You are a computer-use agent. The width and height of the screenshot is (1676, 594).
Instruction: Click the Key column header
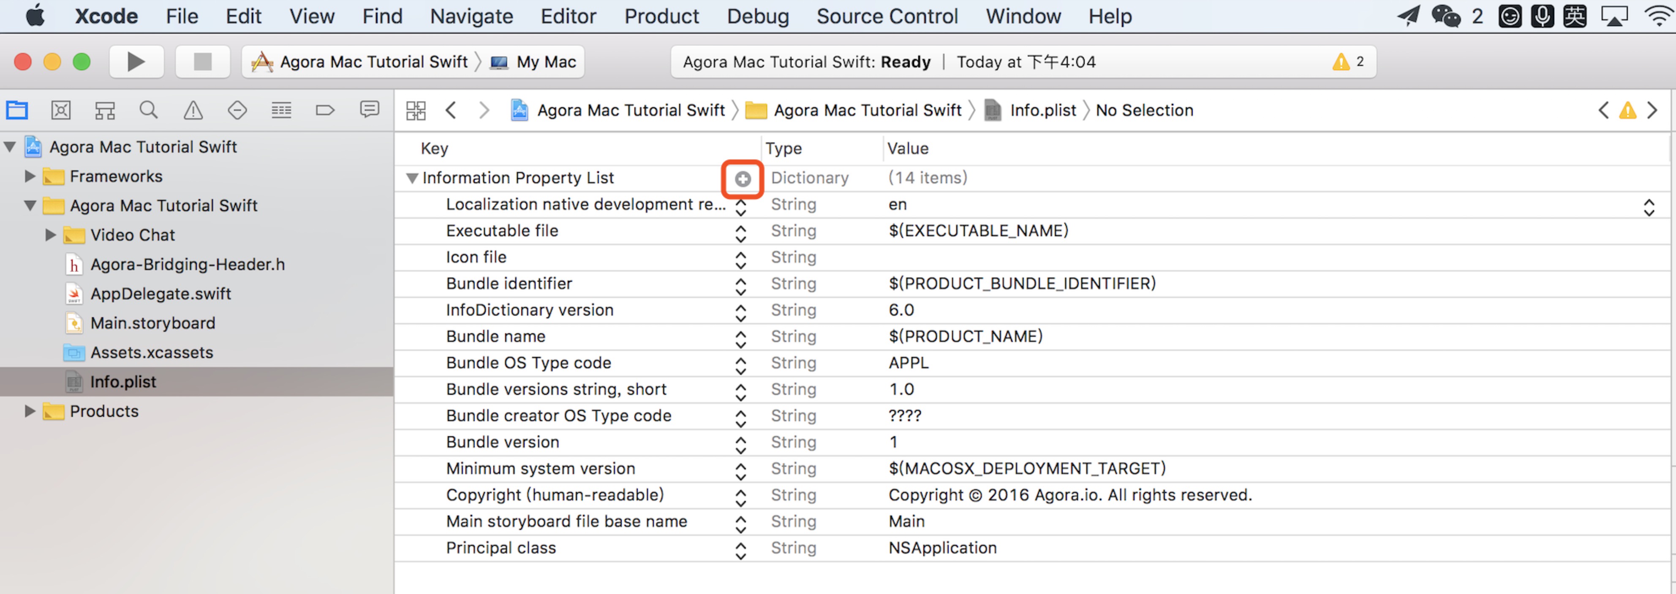pos(434,149)
